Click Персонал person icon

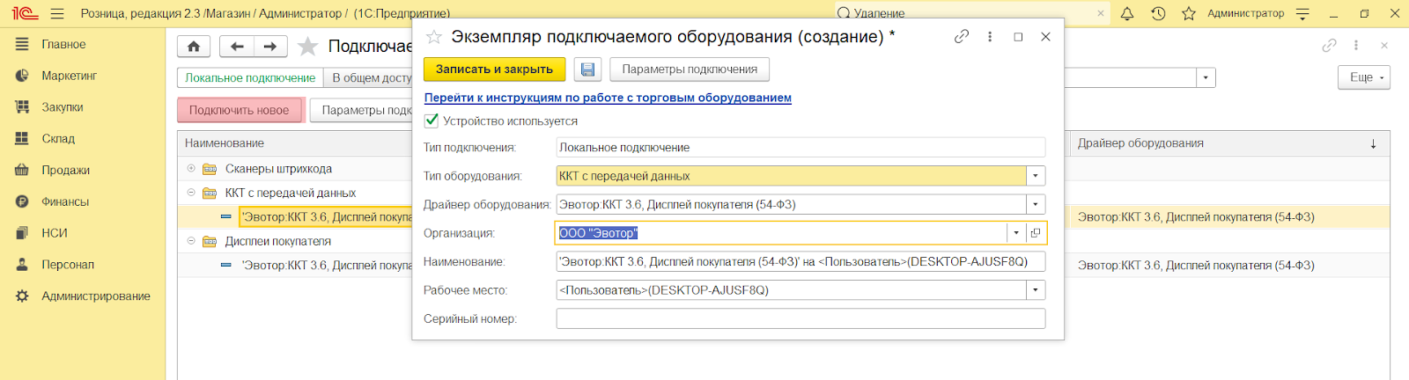[x=22, y=264]
